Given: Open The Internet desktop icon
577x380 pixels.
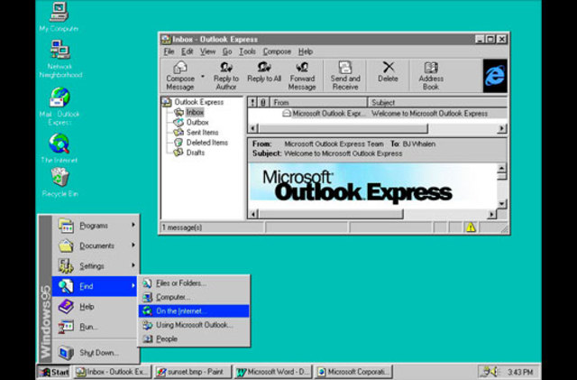Looking at the screenshot, I should click(x=60, y=148).
